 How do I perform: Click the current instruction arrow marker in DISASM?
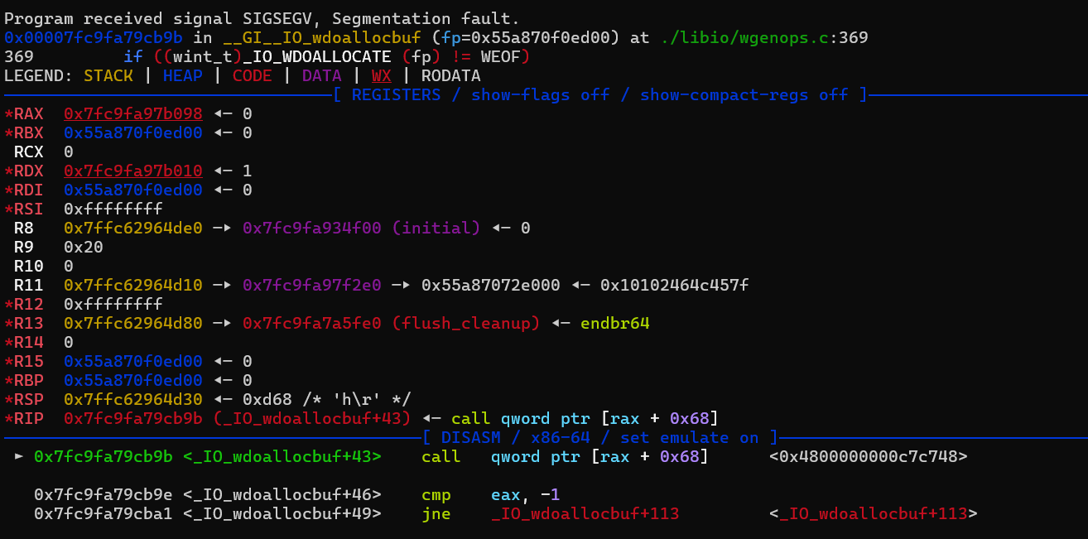[19, 456]
